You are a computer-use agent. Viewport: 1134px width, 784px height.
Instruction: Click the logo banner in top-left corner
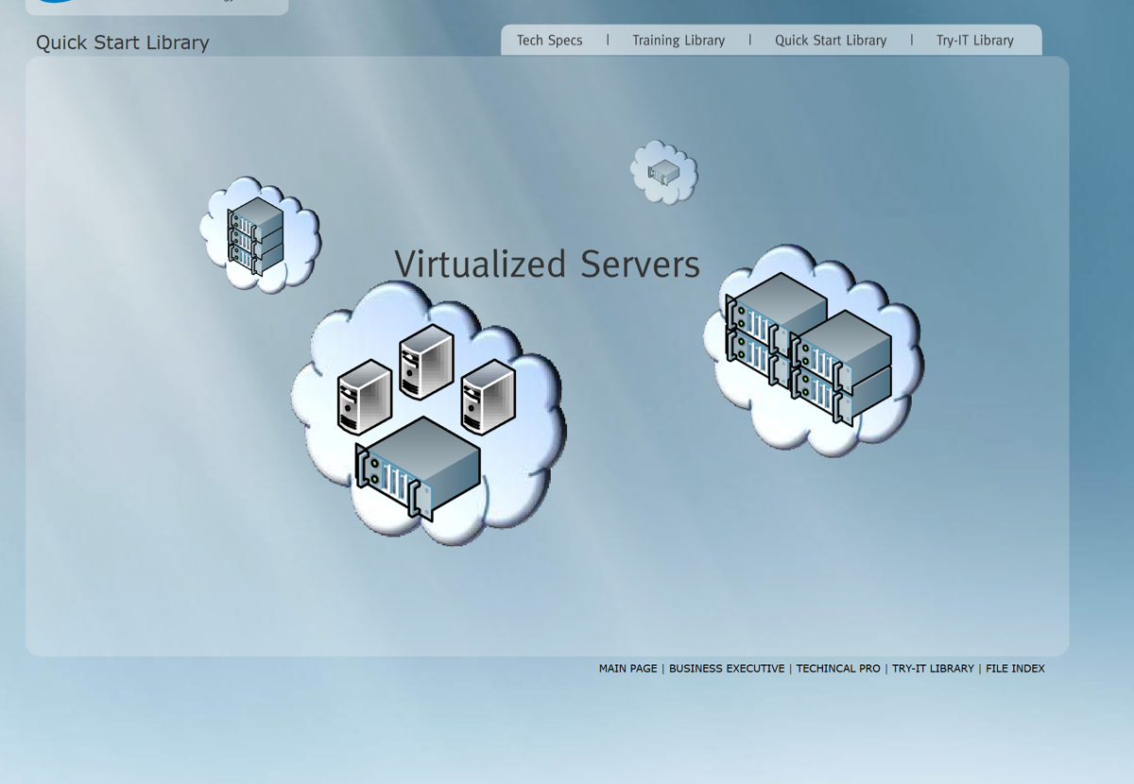(156, 6)
